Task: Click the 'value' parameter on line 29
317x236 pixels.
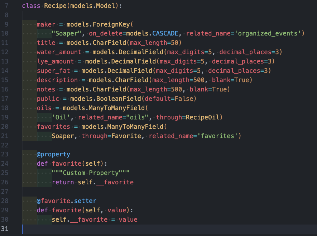Action: (117, 210)
